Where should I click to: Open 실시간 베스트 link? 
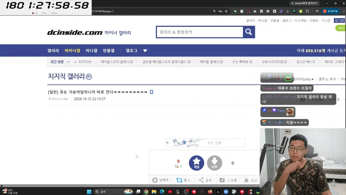pyautogui.click(x=306, y=62)
